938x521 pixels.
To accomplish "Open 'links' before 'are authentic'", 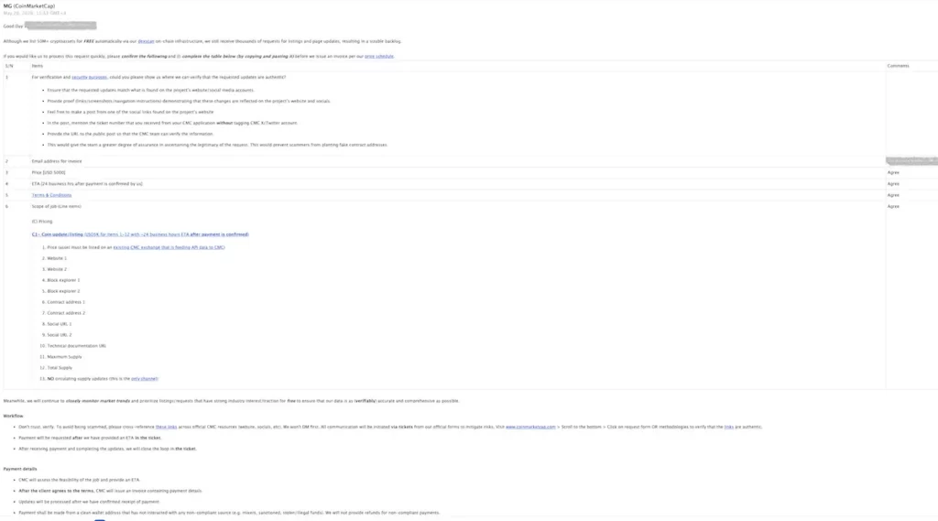I will click(x=728, y=427).
